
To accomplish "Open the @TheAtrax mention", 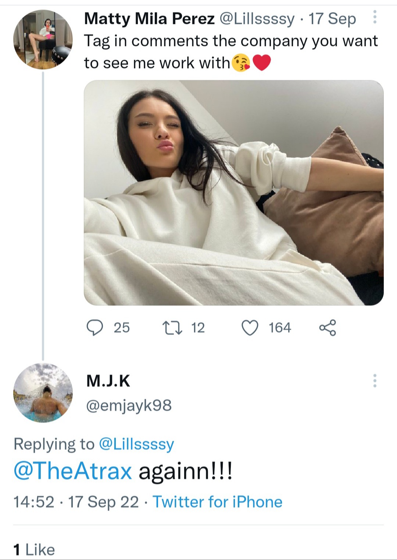I will coord(72,471).
